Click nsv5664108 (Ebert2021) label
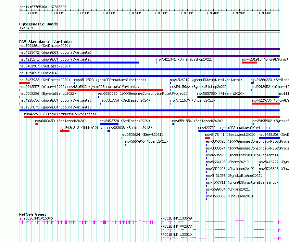Screen dimensions: 289x242 (227, 162)
